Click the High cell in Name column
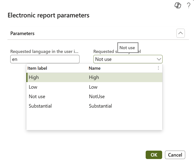This screenshot has height=161, width=194. pos(94,77)
